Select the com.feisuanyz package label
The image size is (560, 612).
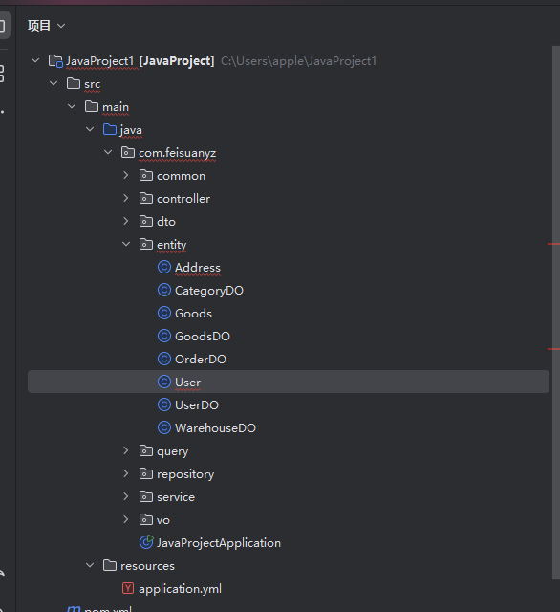(177, 153)
